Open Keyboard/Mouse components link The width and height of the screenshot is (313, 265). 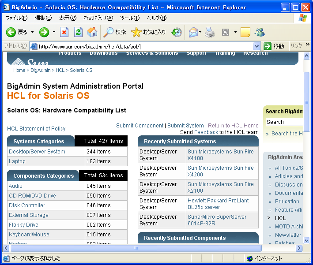29,235
